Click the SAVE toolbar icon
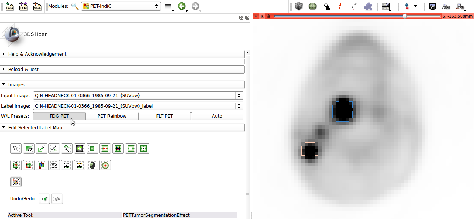This screenshot has height=219, width=474. (37, 6)
